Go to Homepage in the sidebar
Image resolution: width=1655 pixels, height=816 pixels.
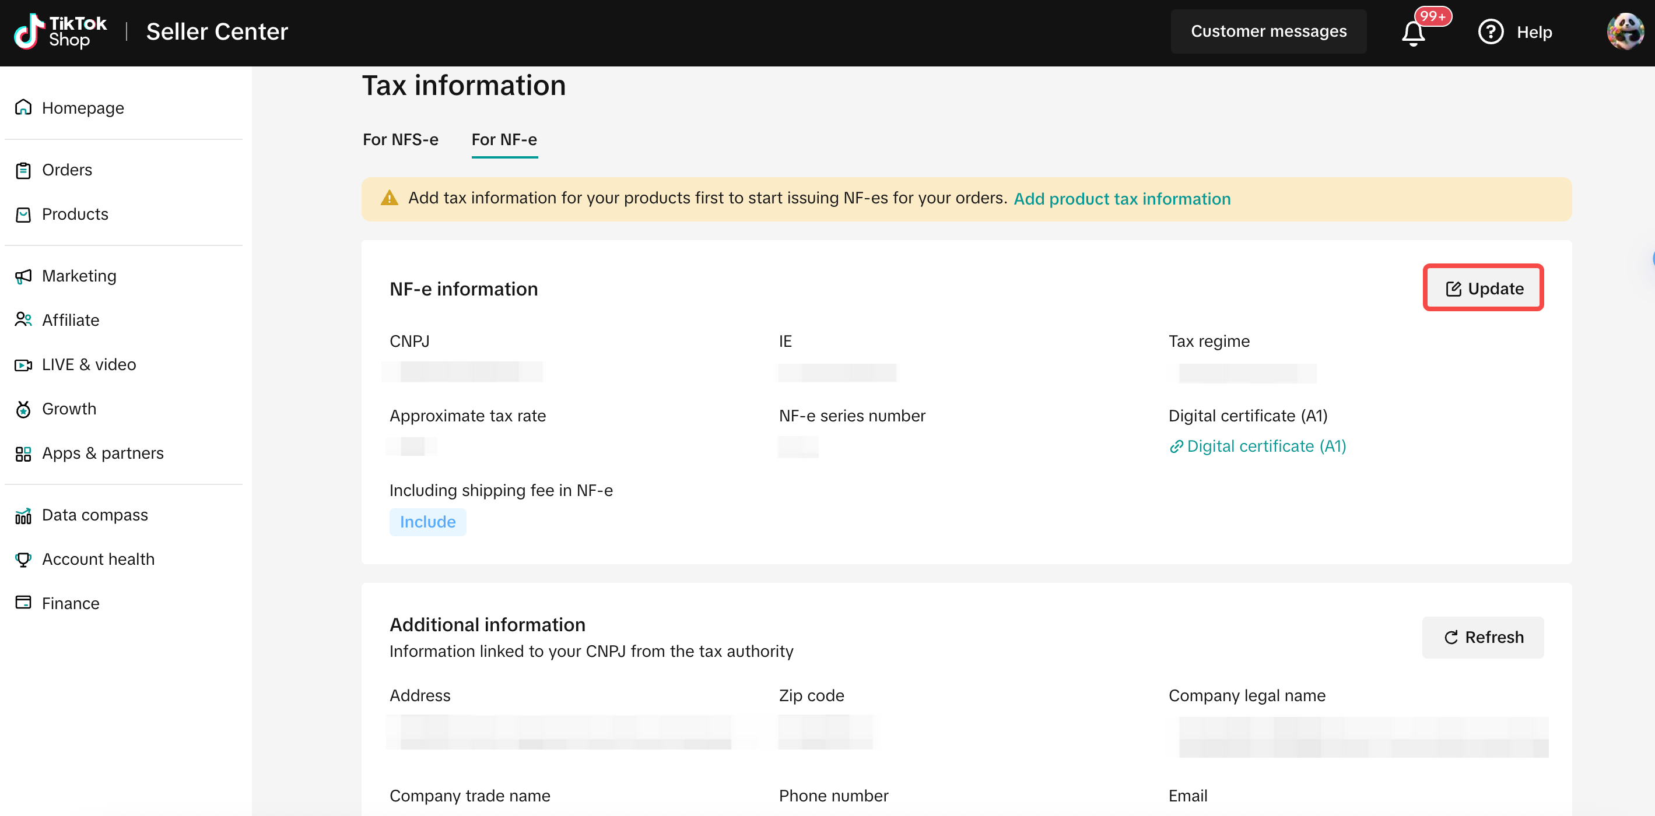[x=82, y=108]
